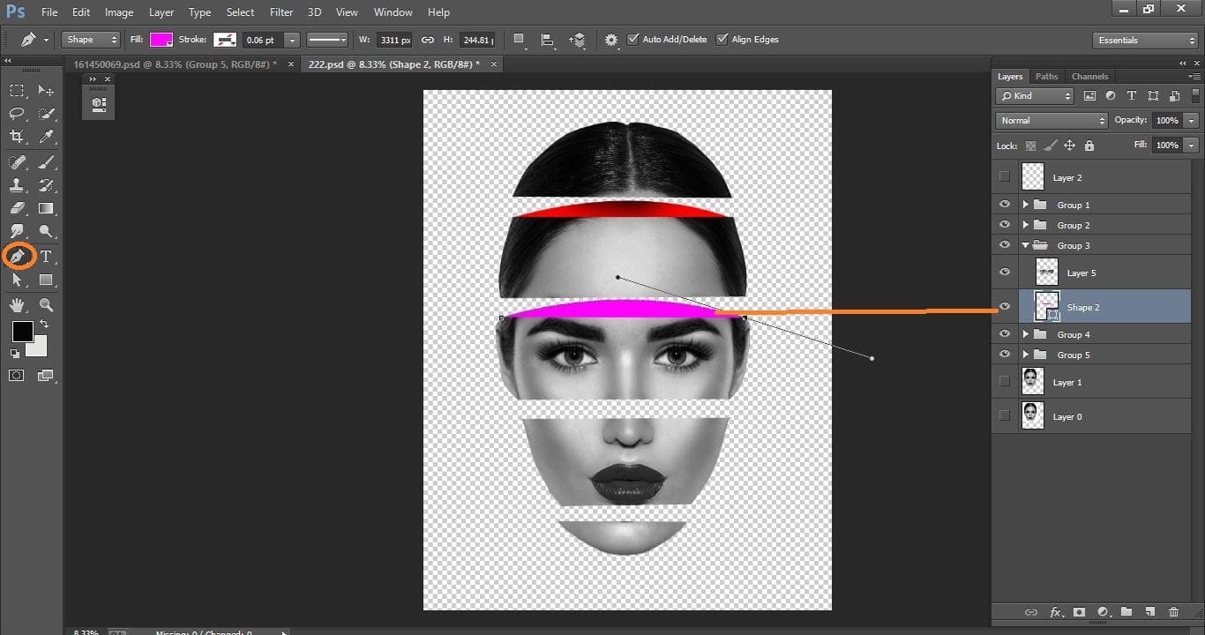The height and width of the screenshot is (635, 1205).
Task: Select the Hand tool
Action: tap(16, 306)
